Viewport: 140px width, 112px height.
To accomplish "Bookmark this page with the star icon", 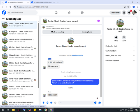I will (128, 7).
